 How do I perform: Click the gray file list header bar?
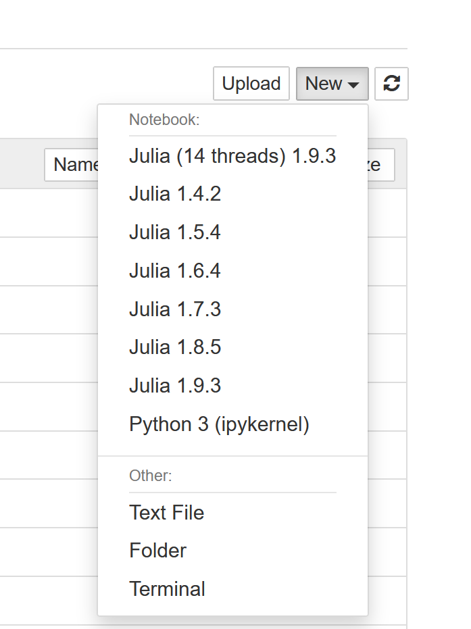click(x=20, y=164)
